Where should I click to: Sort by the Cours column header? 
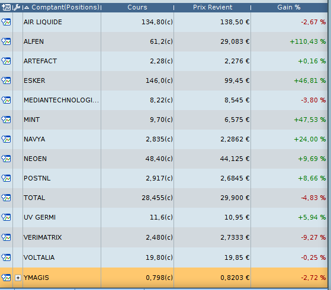click(x=137, y=7)
